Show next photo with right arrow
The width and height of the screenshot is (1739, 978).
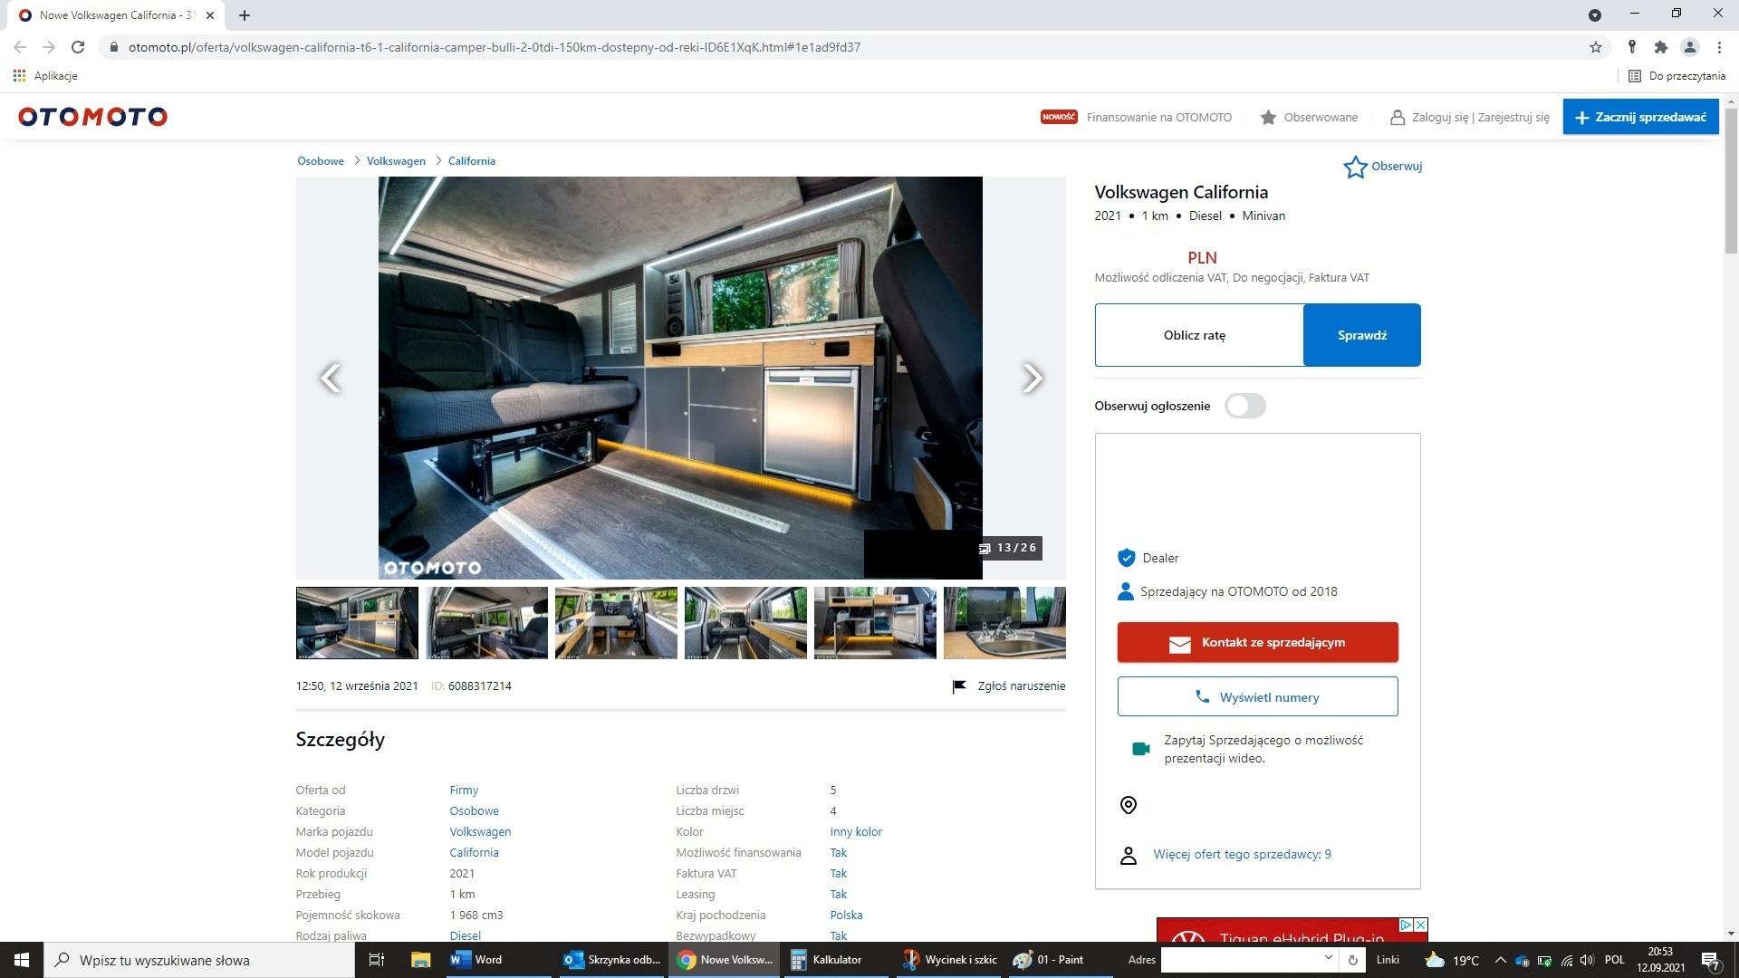(1032, 378)
